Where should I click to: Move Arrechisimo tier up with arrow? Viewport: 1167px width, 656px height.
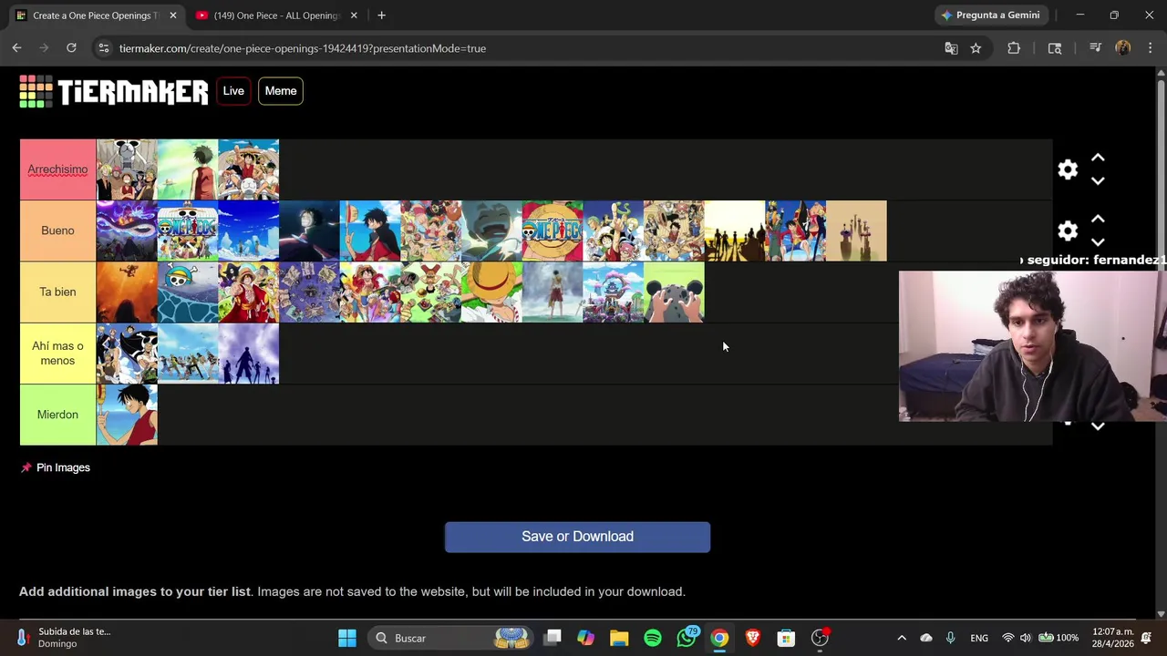click(x=1098, y=159)
